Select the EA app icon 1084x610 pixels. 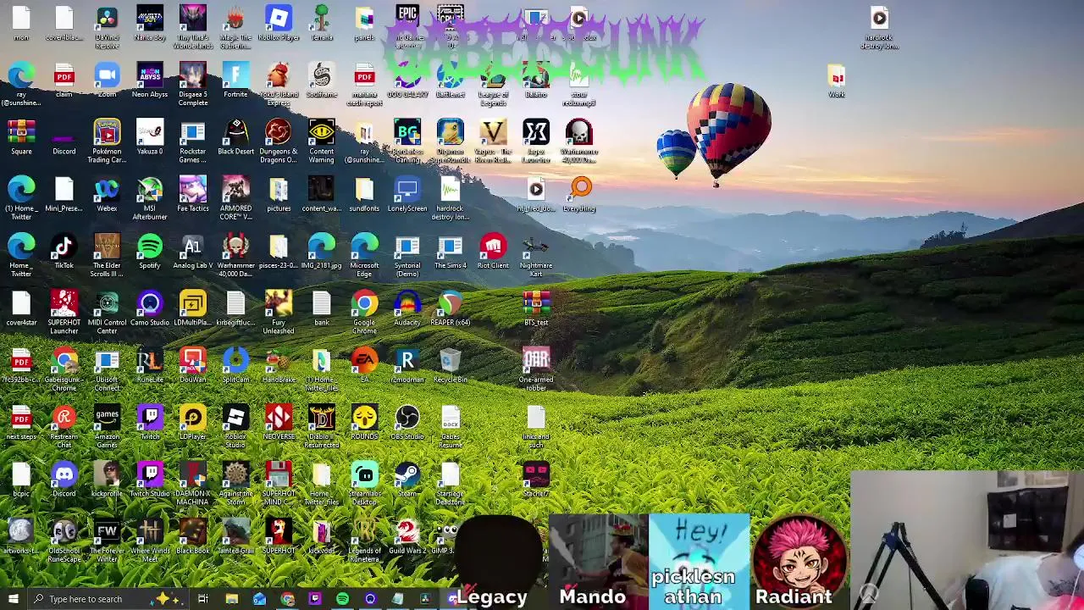[364, 364]
